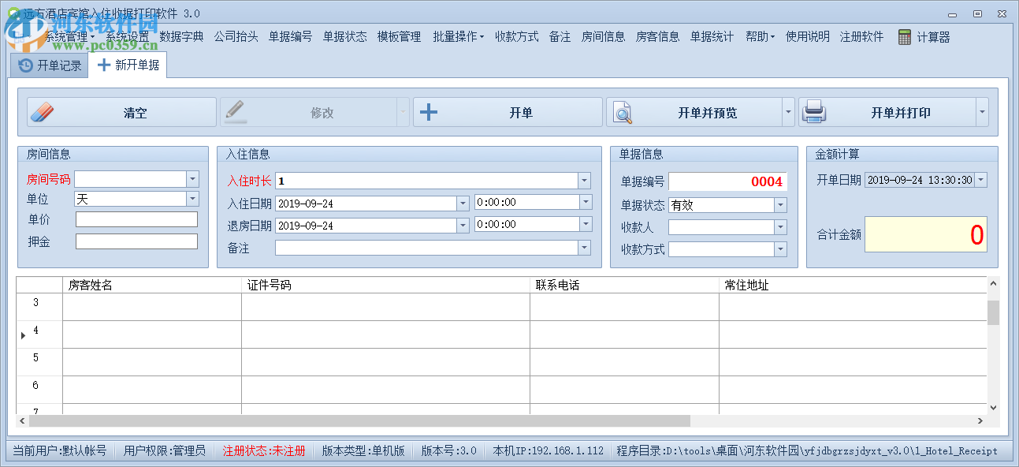The height and width of the screenshot is (467, 1019).
Task: Click the eraser icon on 清空 button
Action: (41, 113)
